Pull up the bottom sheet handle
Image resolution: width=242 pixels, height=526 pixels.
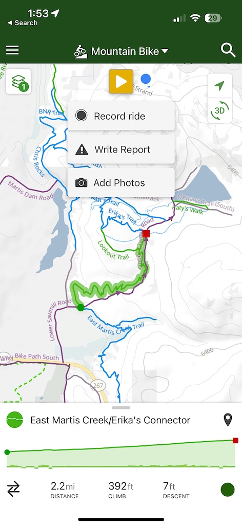121,408
